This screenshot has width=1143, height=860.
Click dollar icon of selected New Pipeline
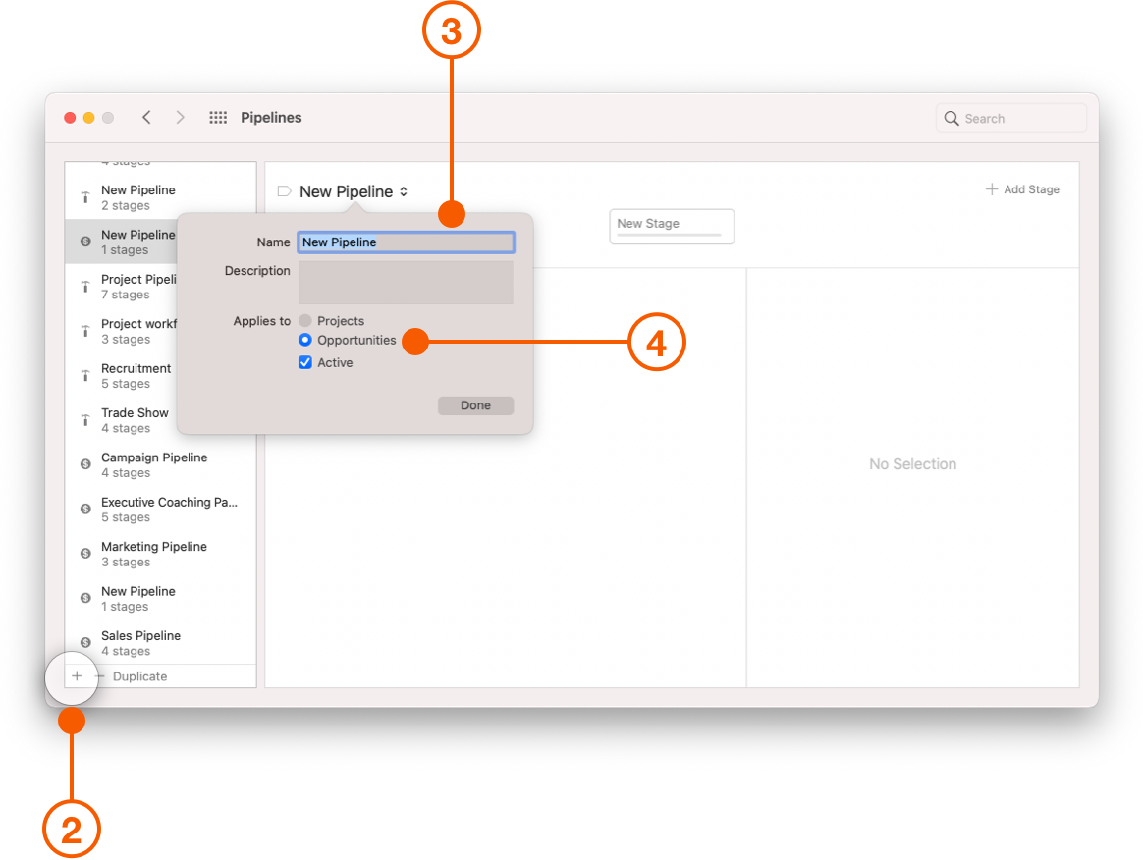pyautogui.click(x=85, y=242)
